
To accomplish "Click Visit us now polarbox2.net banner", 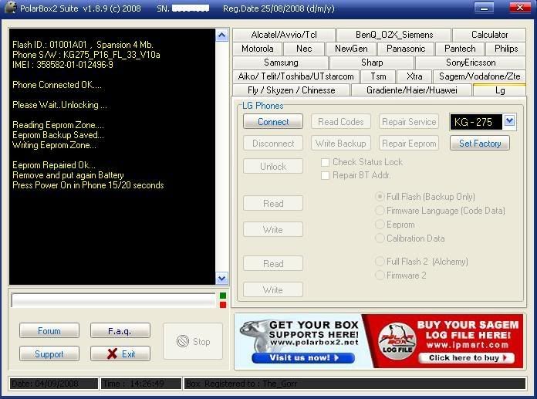I will 298,341.
